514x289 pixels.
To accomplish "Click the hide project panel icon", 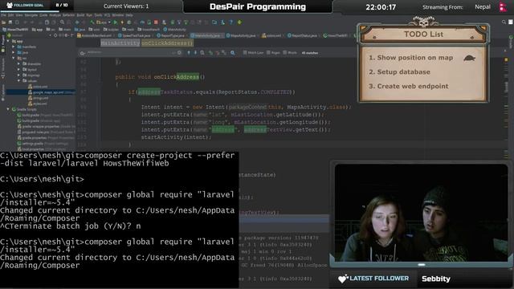I will 71,35.
